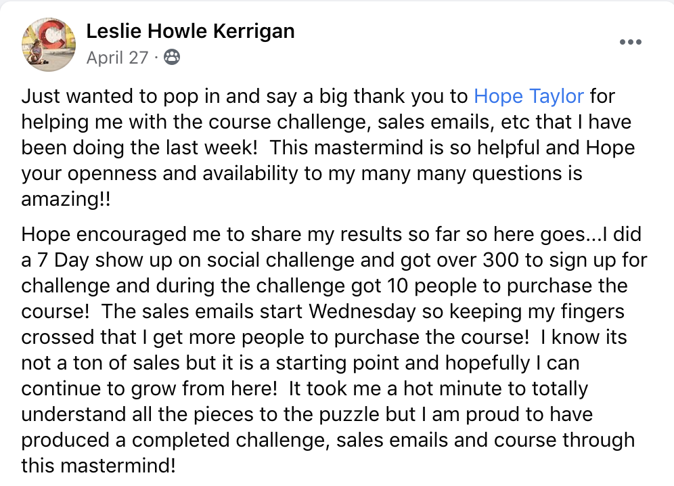Click the word 'crossed' in second paragraph
Image resolution: width=674 pixels, height=486 pixels.
click(x=58, y=337)
